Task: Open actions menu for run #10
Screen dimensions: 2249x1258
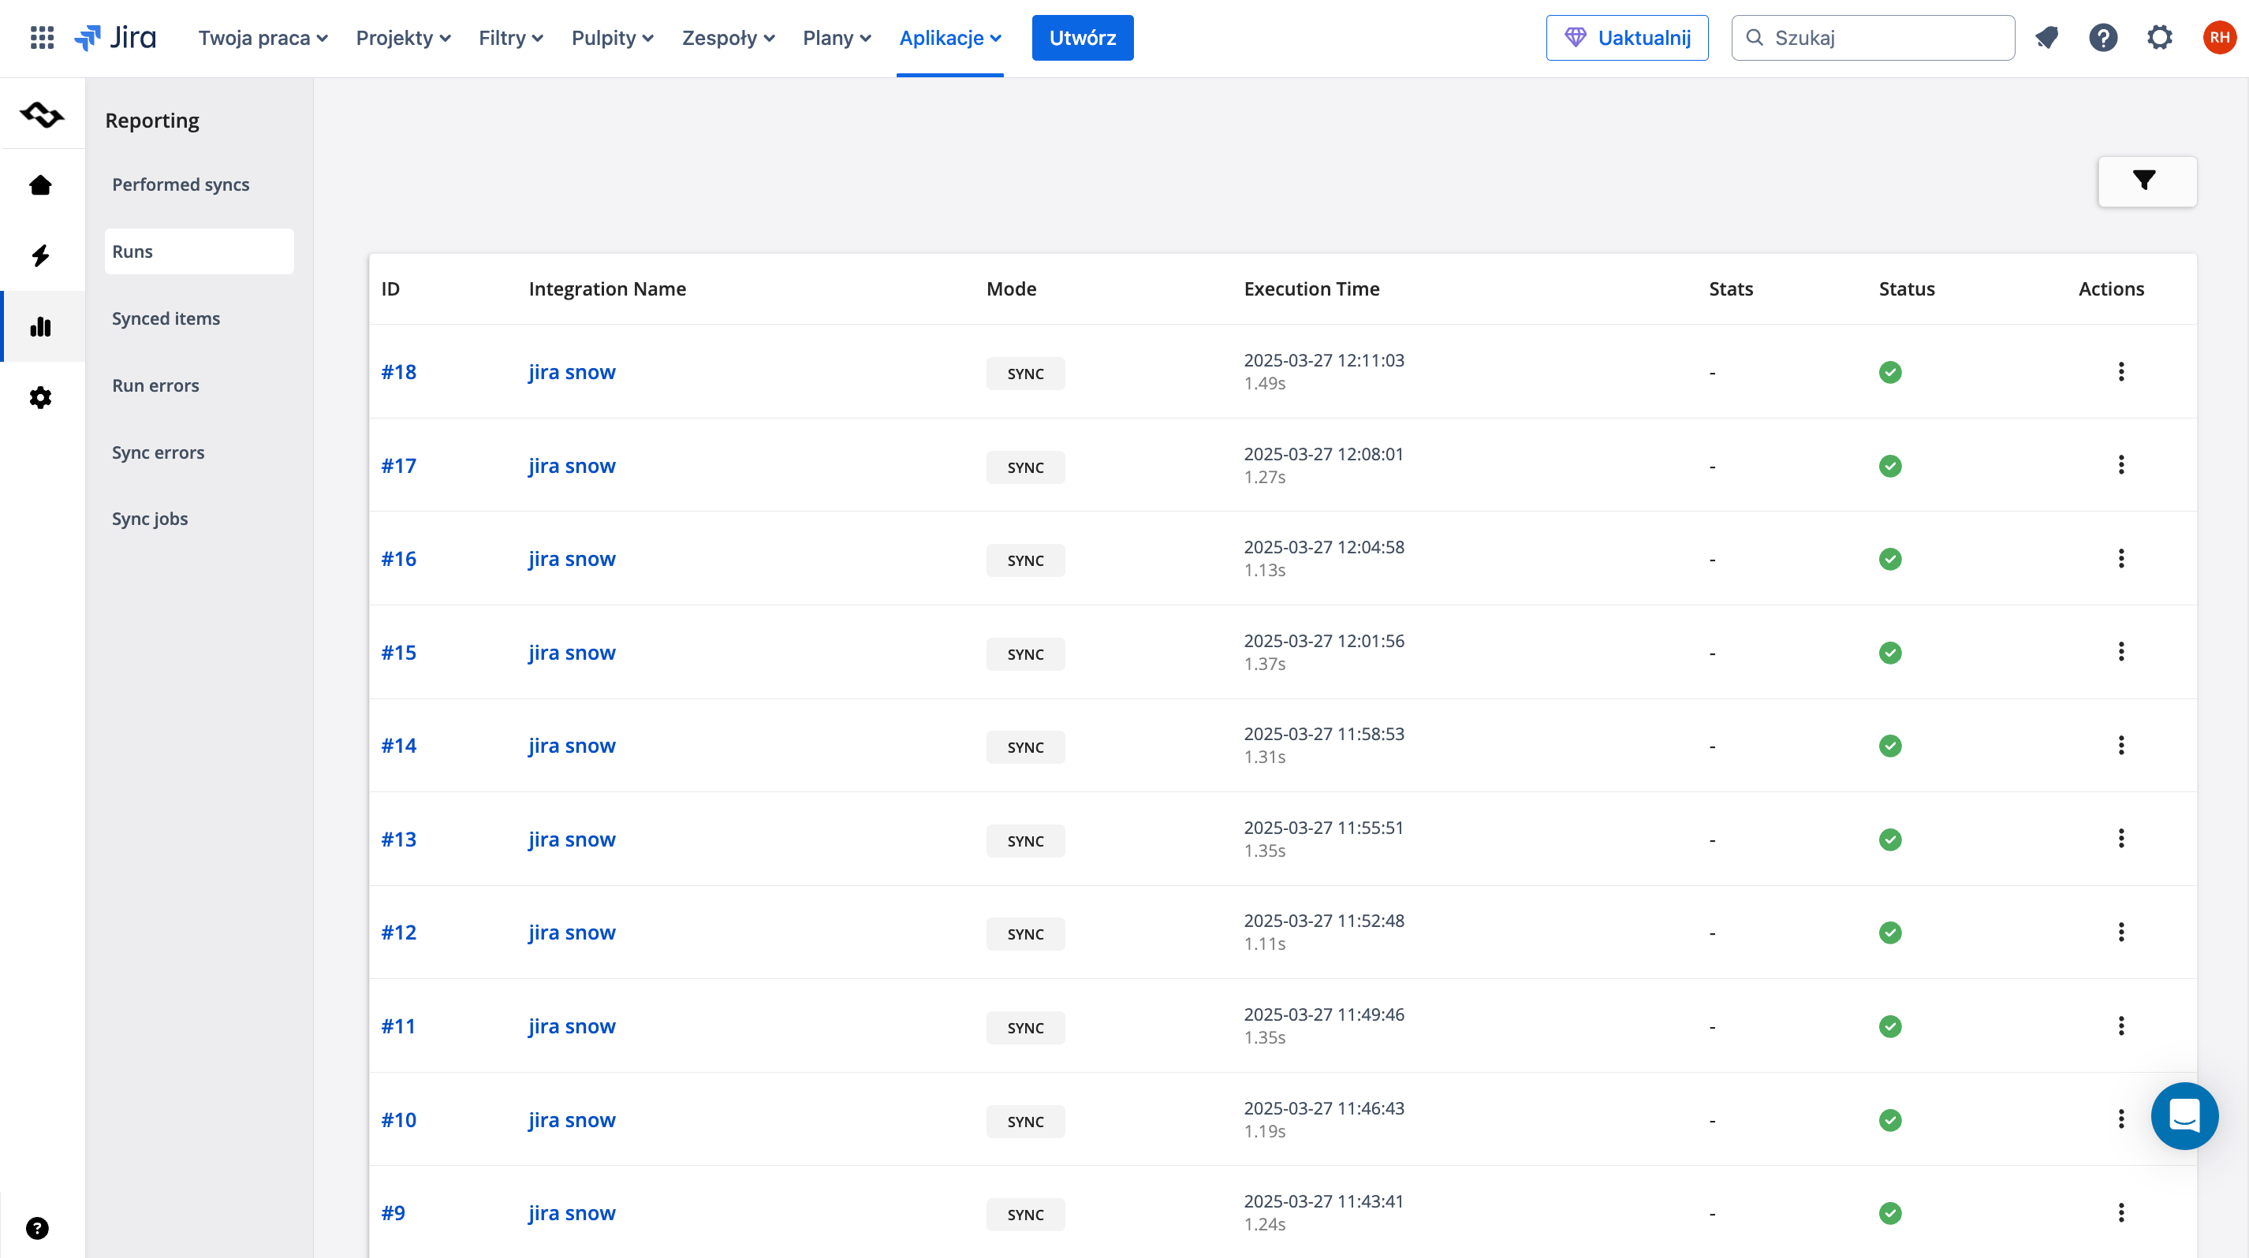Action: [2120, 1119]
